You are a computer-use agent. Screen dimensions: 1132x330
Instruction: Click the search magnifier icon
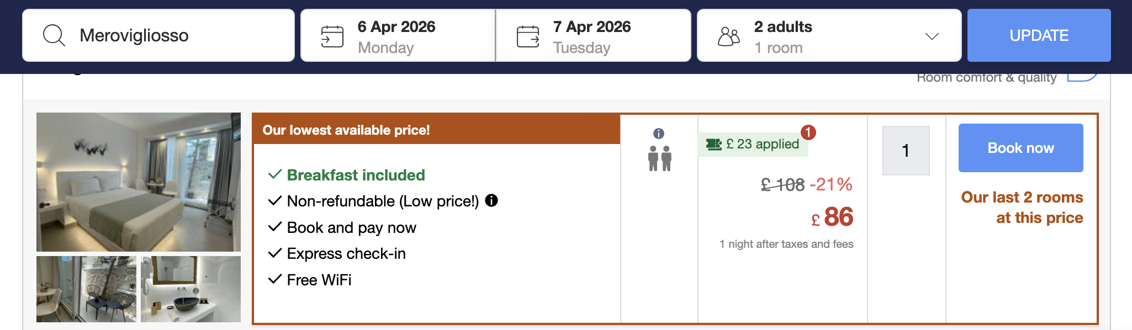click(54, 36)
